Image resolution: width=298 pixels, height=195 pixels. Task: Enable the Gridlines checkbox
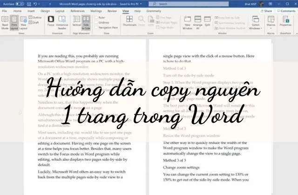click(x=96, y=22)
